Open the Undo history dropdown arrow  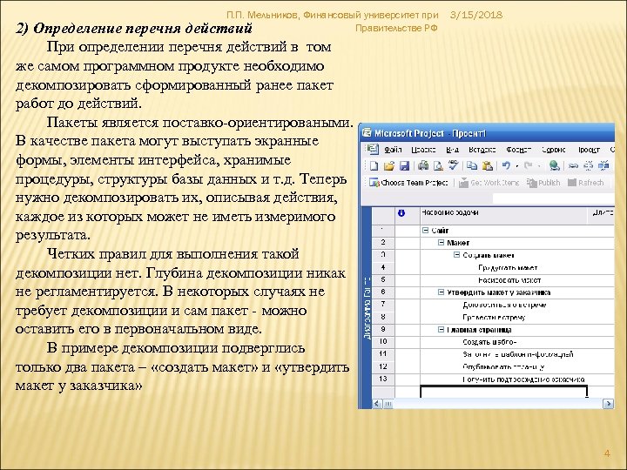pos(517,166)
